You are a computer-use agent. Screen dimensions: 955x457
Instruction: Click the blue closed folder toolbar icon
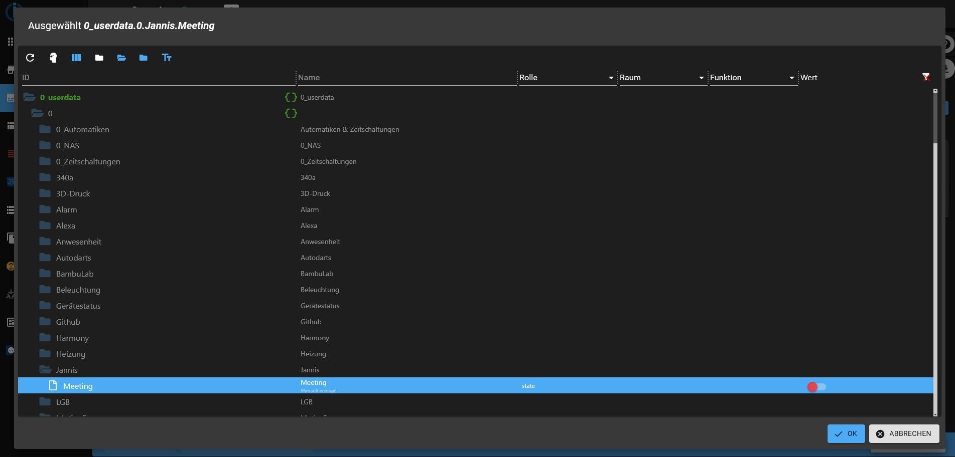(144, 58)
